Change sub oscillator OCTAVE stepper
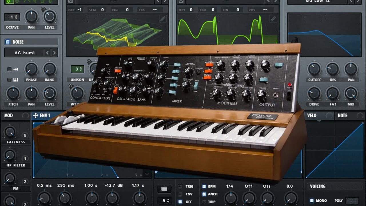 [x=12, y=17]
